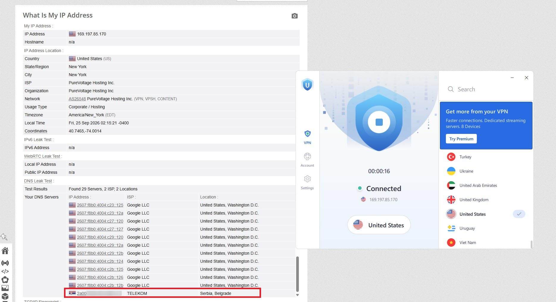Click the VPN server list scrollbar
Image resolution: width=556 pixels, height=302 pixels.
[x=532, y=244]
